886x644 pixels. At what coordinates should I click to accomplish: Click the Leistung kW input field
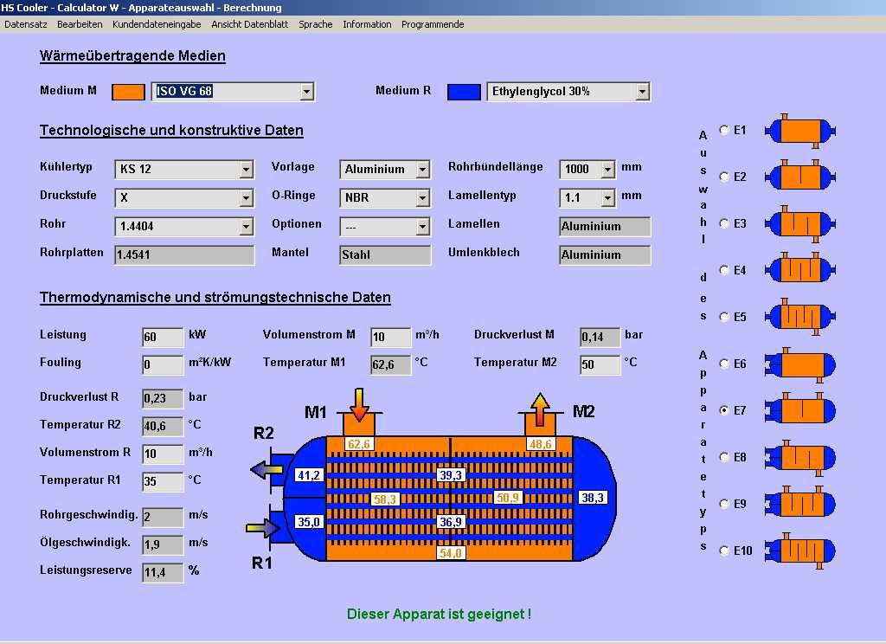tap(163, 337)
